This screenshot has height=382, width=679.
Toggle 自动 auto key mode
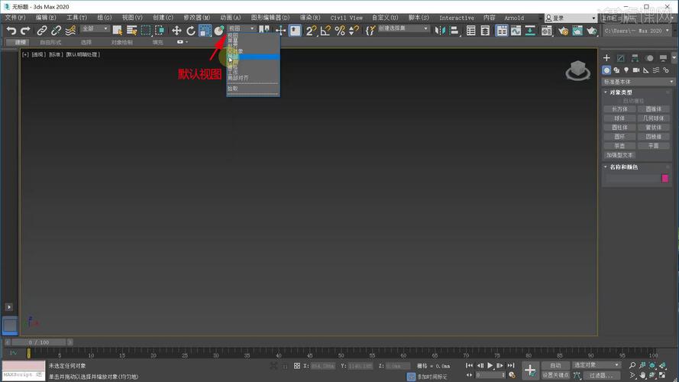[555, 365]
